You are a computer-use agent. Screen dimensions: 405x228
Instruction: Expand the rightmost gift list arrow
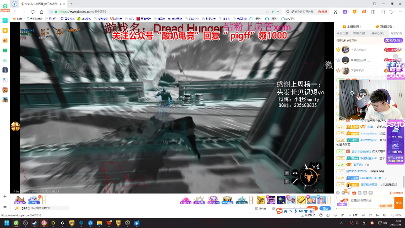click(x=330, y=200)
